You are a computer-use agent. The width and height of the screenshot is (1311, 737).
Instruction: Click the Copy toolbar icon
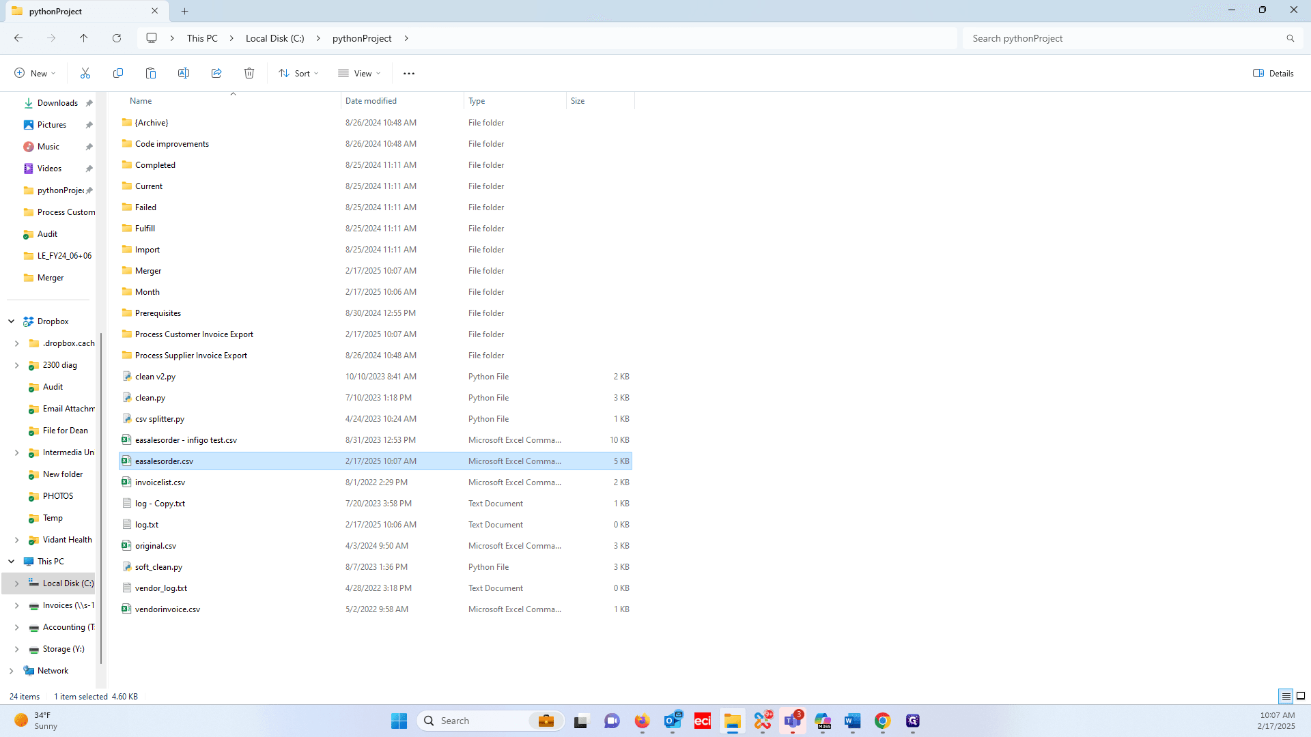pos(118,73)
